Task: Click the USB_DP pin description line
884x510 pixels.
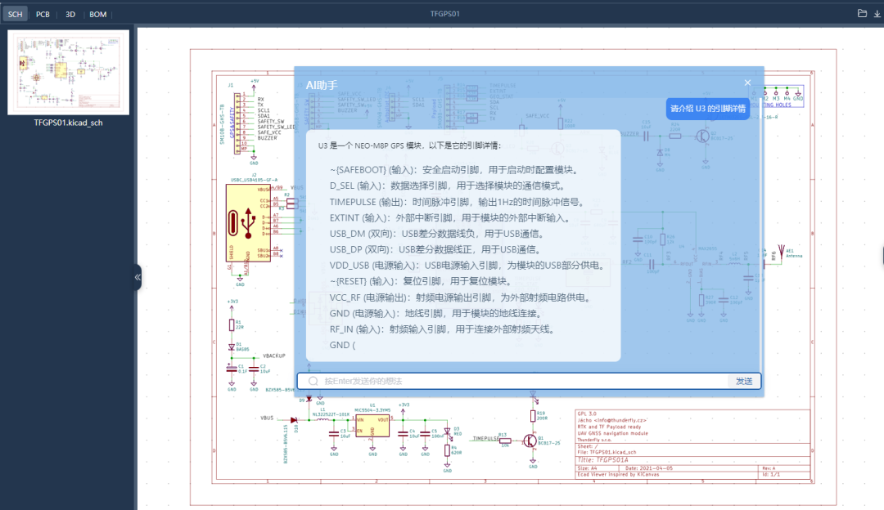Action: pos(436,249)
